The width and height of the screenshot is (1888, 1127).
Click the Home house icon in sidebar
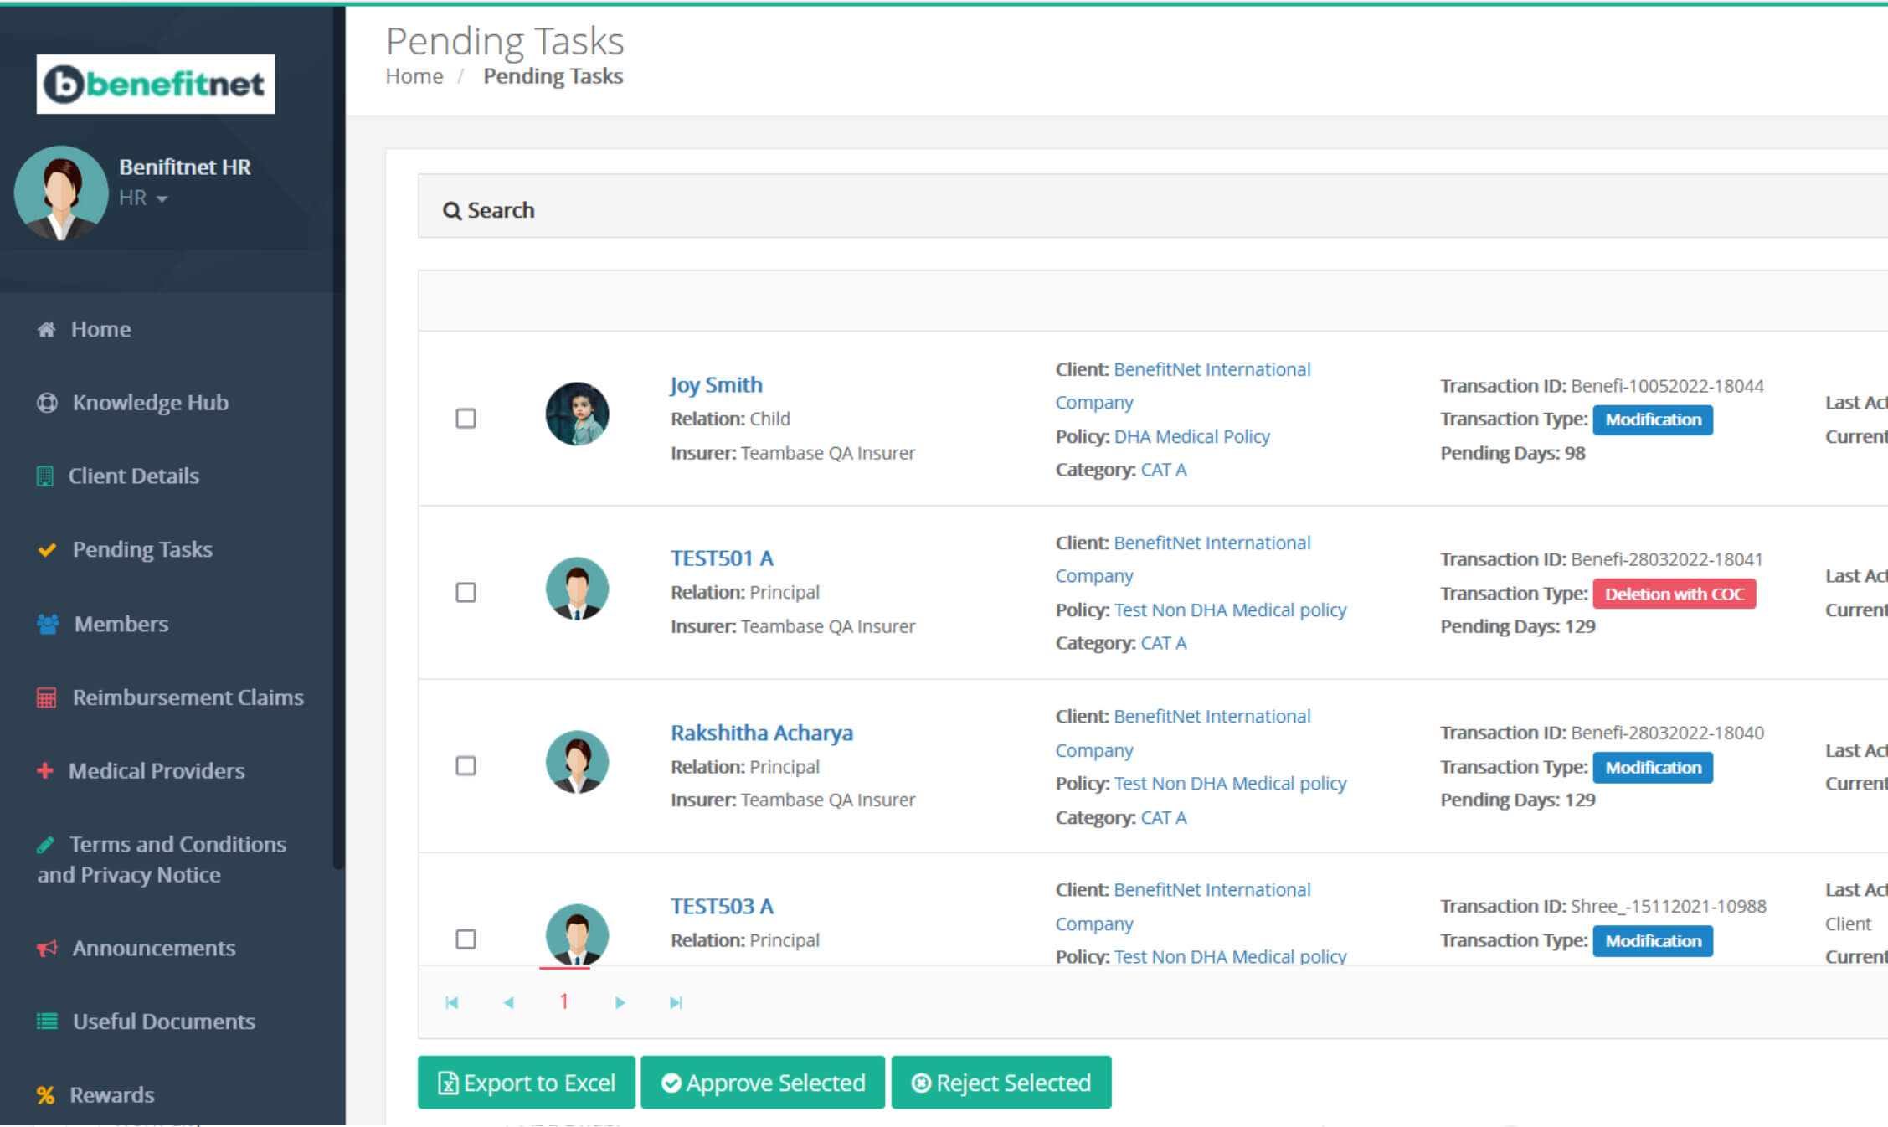(x=46, y=330)
